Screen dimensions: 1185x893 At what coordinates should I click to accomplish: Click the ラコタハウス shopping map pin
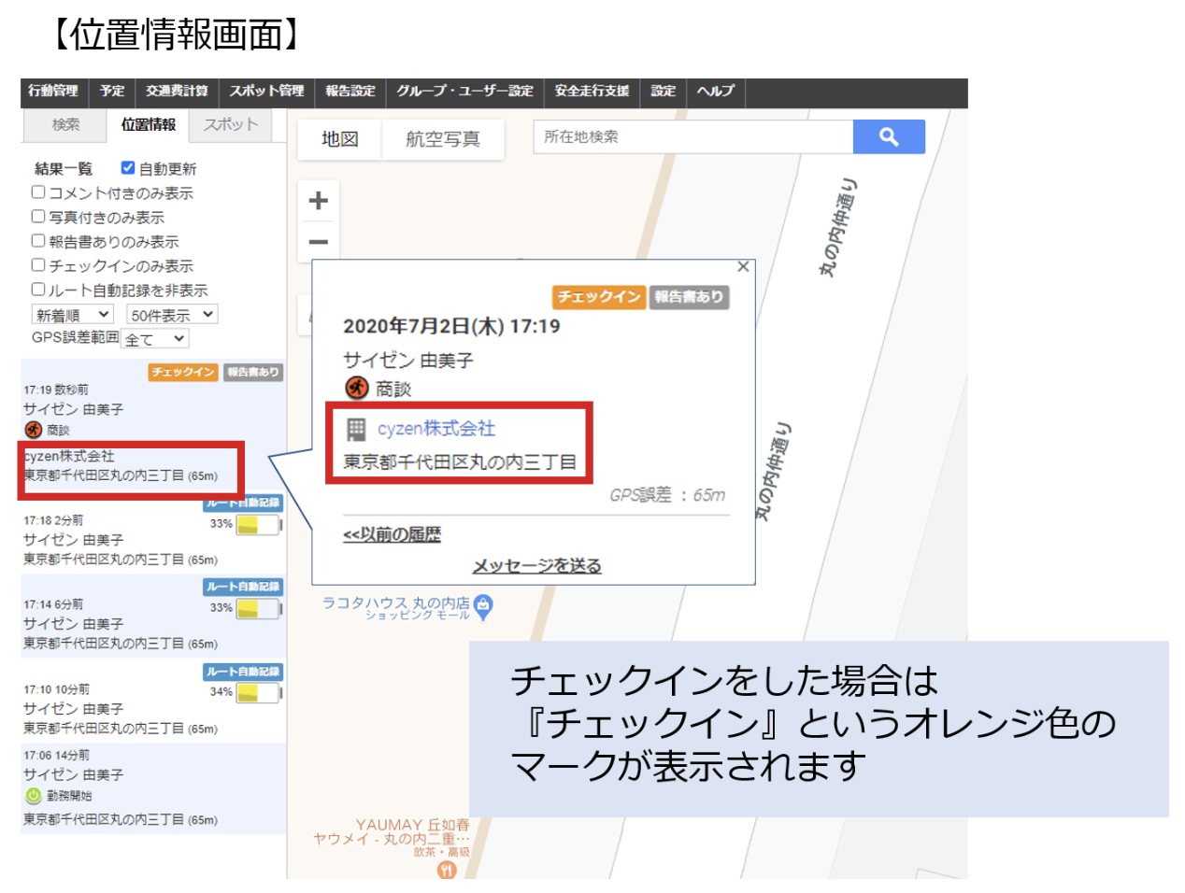click(x=483, y=607)
